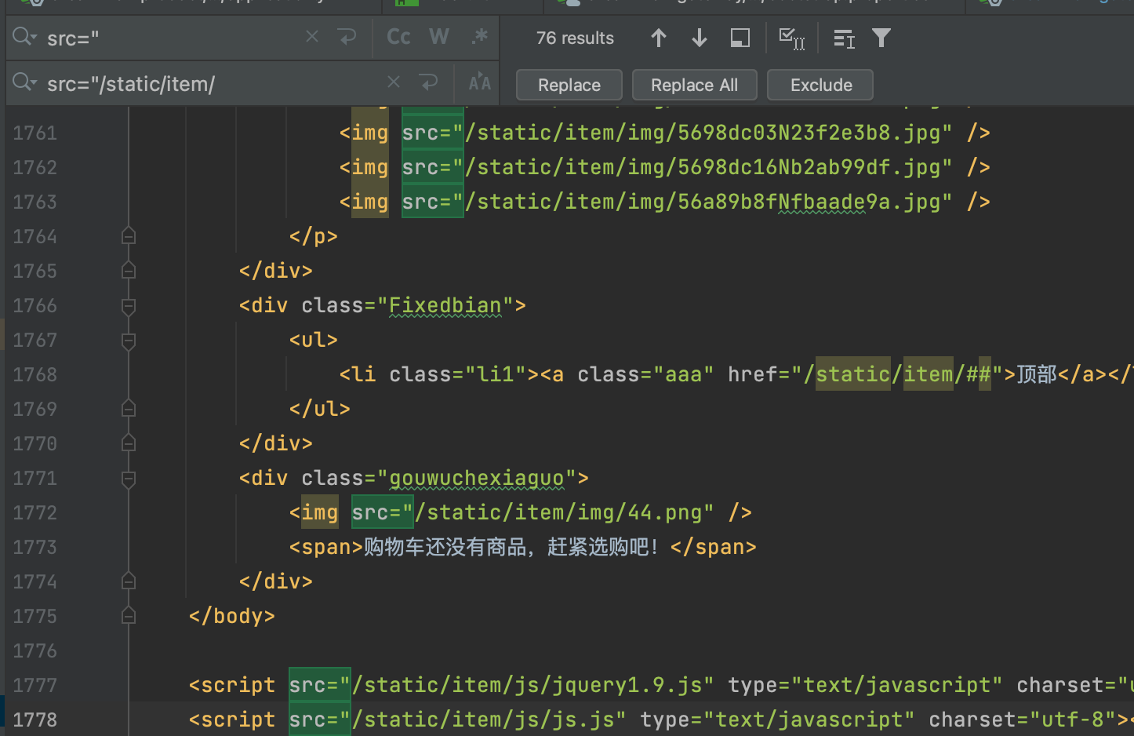Screen dimensions: 1134x736
Task: Click highlighted src= match on line 1772
Action: click(382, 512)
